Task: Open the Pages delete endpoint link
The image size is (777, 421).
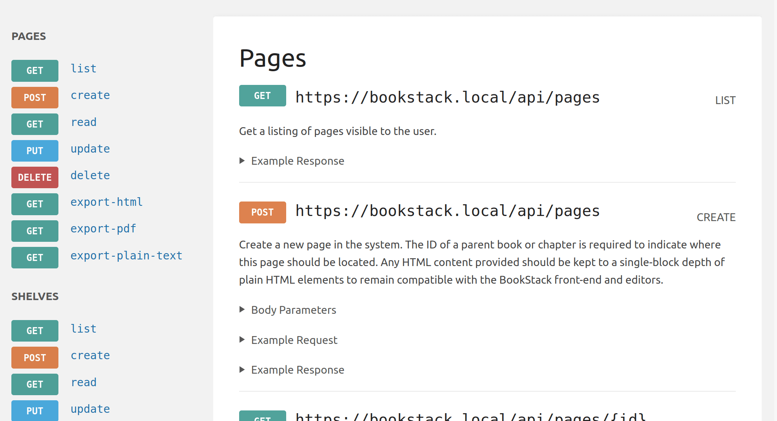Action: click(x=90, y=176)
